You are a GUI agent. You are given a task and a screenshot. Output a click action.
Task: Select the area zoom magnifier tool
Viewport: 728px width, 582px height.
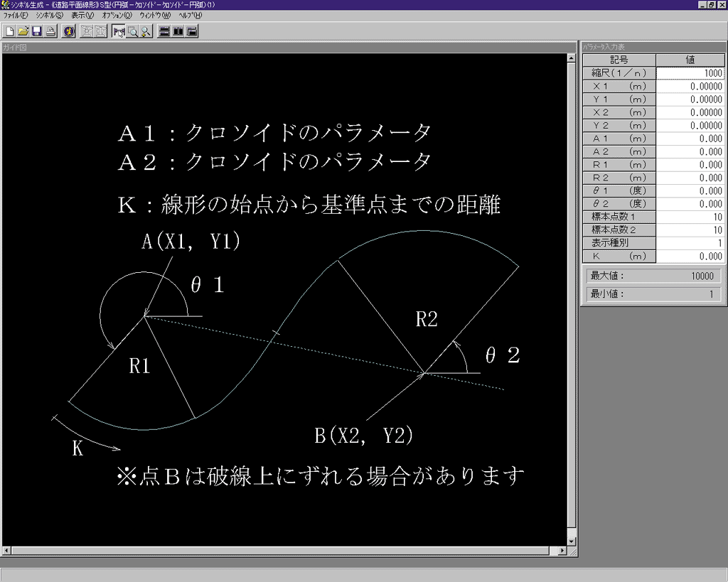(x=132, y=31)
